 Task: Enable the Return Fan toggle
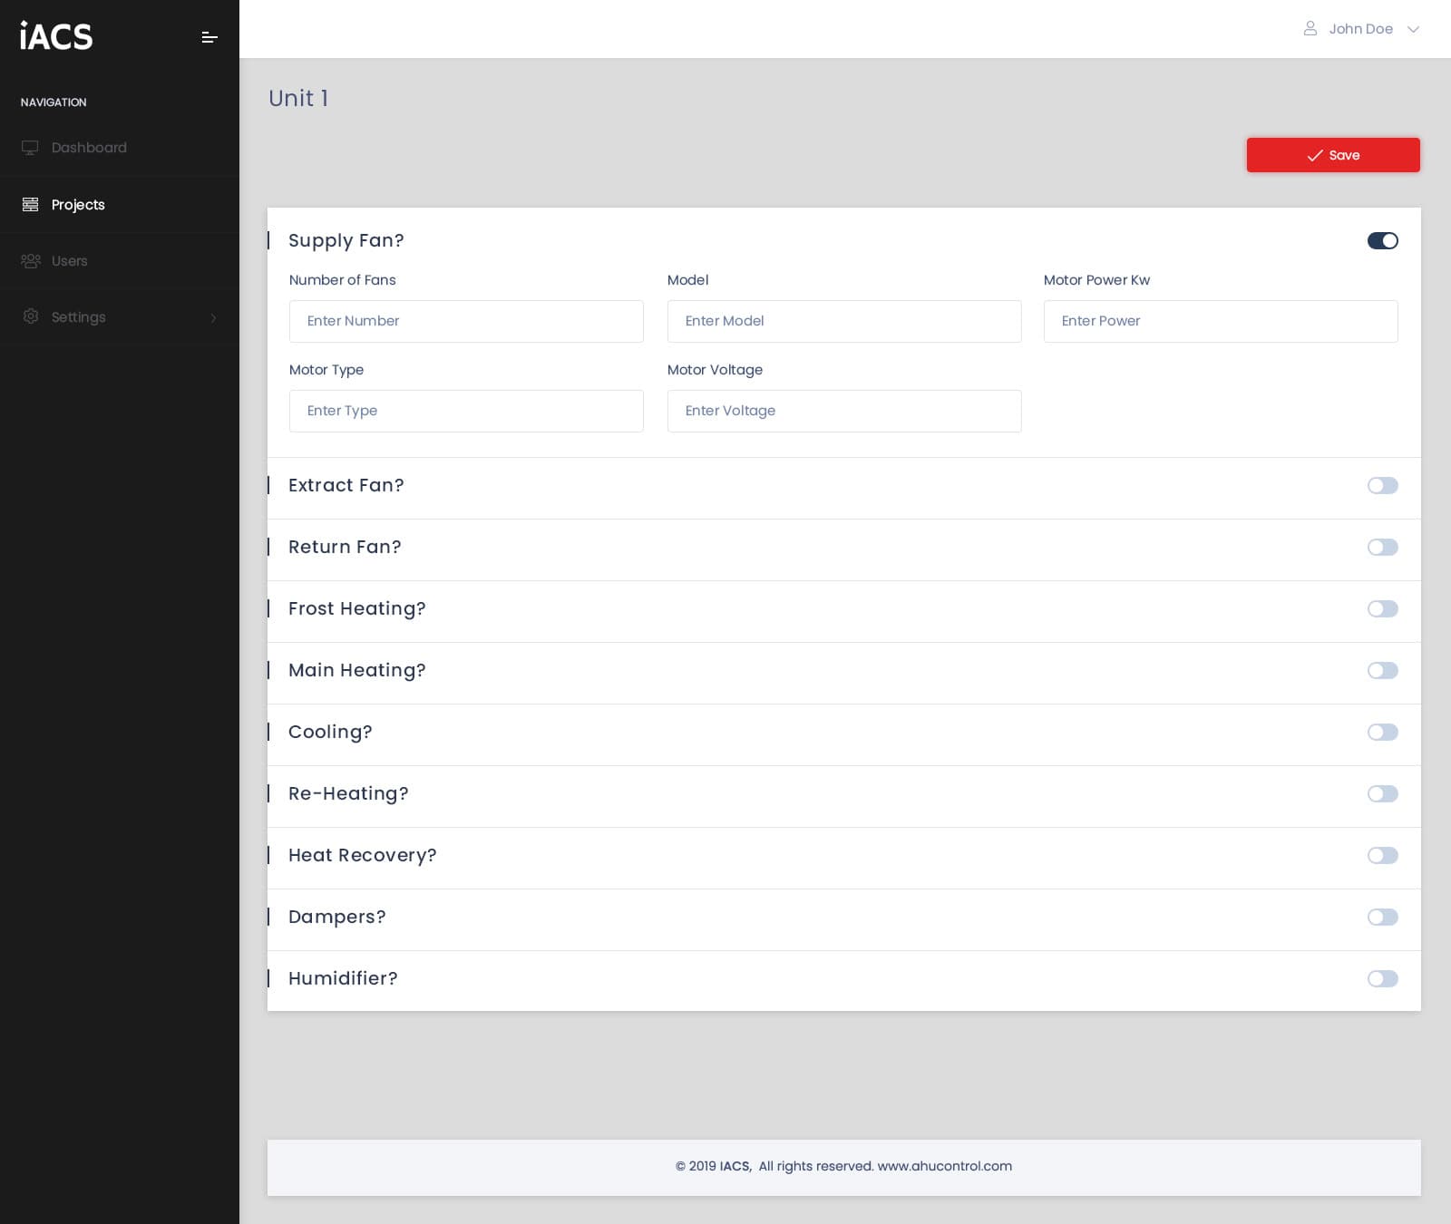click(x=1383, y=547)
